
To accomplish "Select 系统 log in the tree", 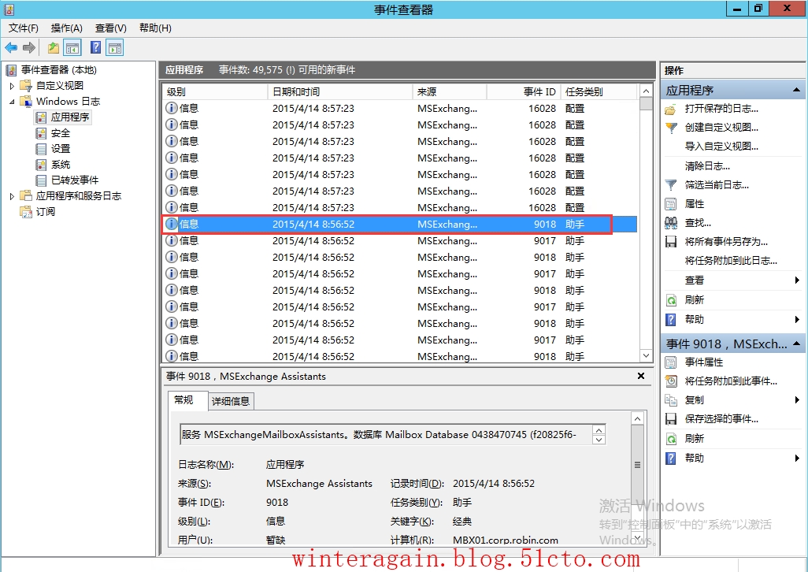I will point(61,165).
